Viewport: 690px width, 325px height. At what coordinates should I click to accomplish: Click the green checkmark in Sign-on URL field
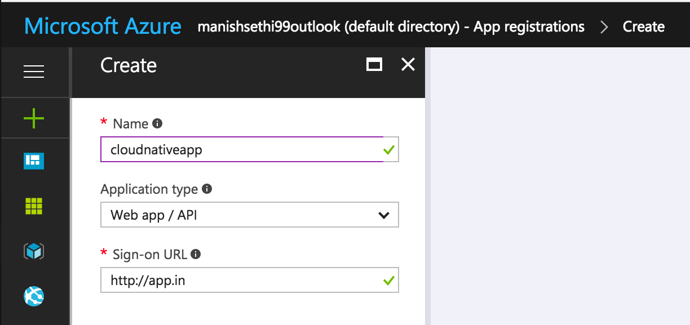coord(388,280)
